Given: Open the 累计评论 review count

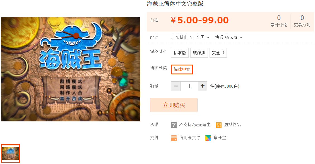Looking at the screenshot, I should pos(279,21).
